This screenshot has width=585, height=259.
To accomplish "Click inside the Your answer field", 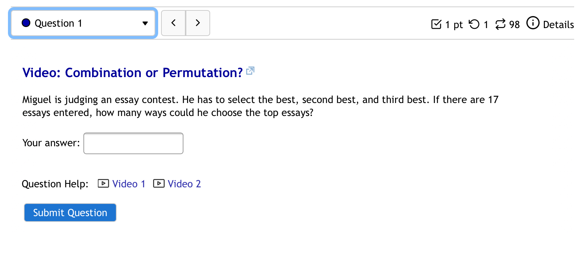I will 133,143.
